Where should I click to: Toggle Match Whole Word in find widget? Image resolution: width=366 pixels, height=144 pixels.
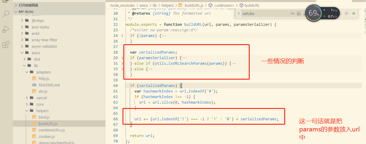pyautogui.click(x=299, y=13)
